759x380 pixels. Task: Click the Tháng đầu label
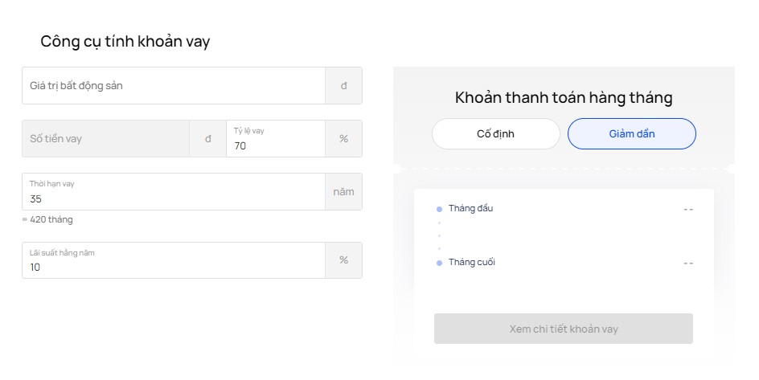coord(470,208)
